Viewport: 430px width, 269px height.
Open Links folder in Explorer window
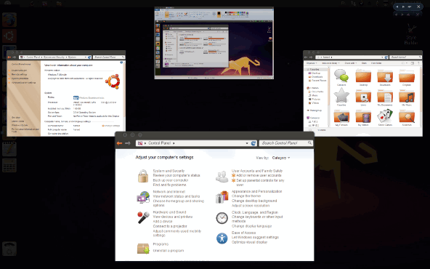pos(363,96)
